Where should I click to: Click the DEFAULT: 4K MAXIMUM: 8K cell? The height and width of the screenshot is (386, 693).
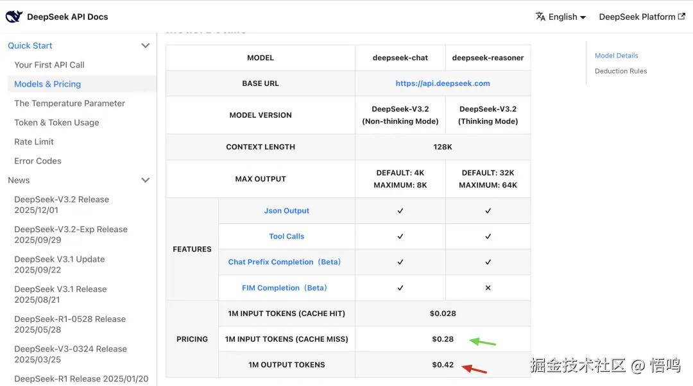click(400, 179)
